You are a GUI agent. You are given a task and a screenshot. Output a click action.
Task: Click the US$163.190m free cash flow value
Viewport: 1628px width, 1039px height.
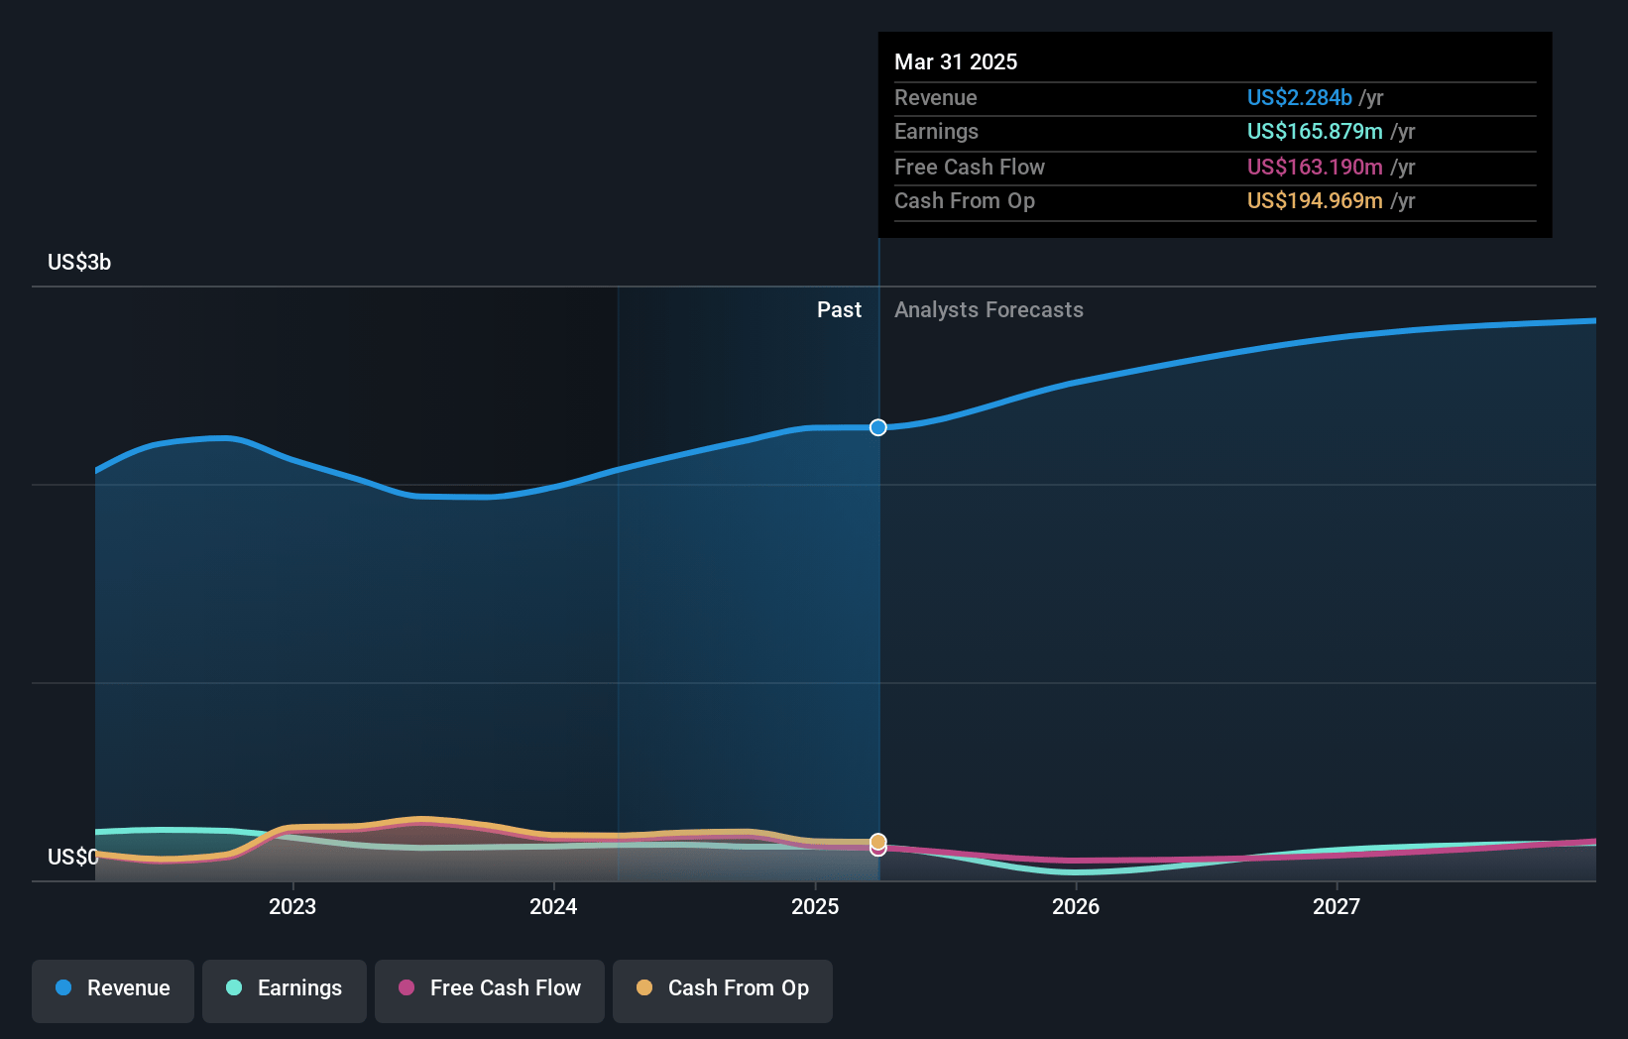pos(1315,167)
